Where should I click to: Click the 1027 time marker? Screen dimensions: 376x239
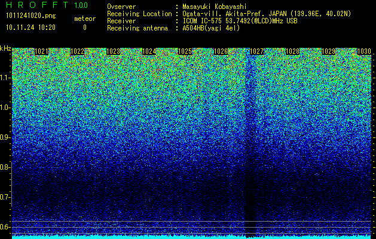[256, 51]
